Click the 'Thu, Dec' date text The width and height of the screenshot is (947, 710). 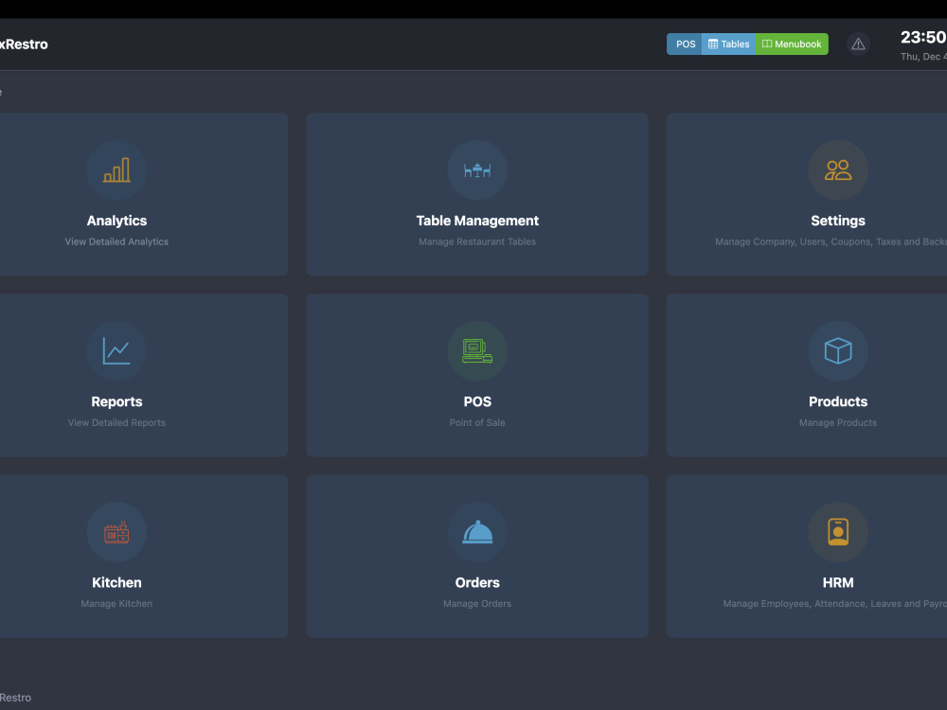923,56
